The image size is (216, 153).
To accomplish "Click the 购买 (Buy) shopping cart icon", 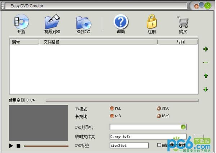I will tap(183, 22).
